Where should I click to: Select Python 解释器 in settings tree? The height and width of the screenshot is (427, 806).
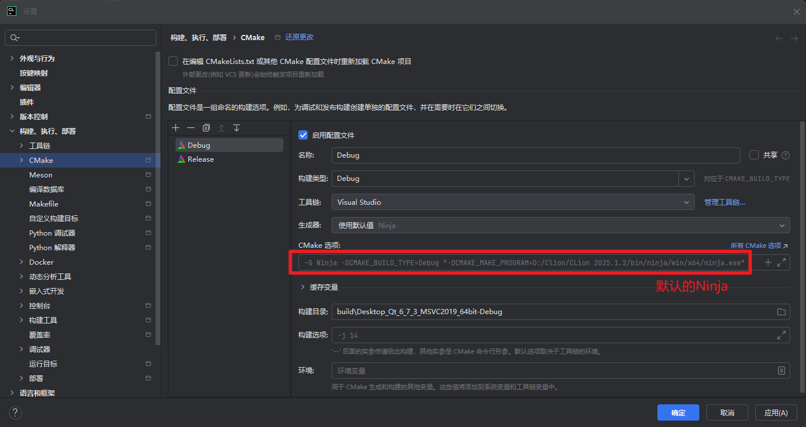point(52,248)
